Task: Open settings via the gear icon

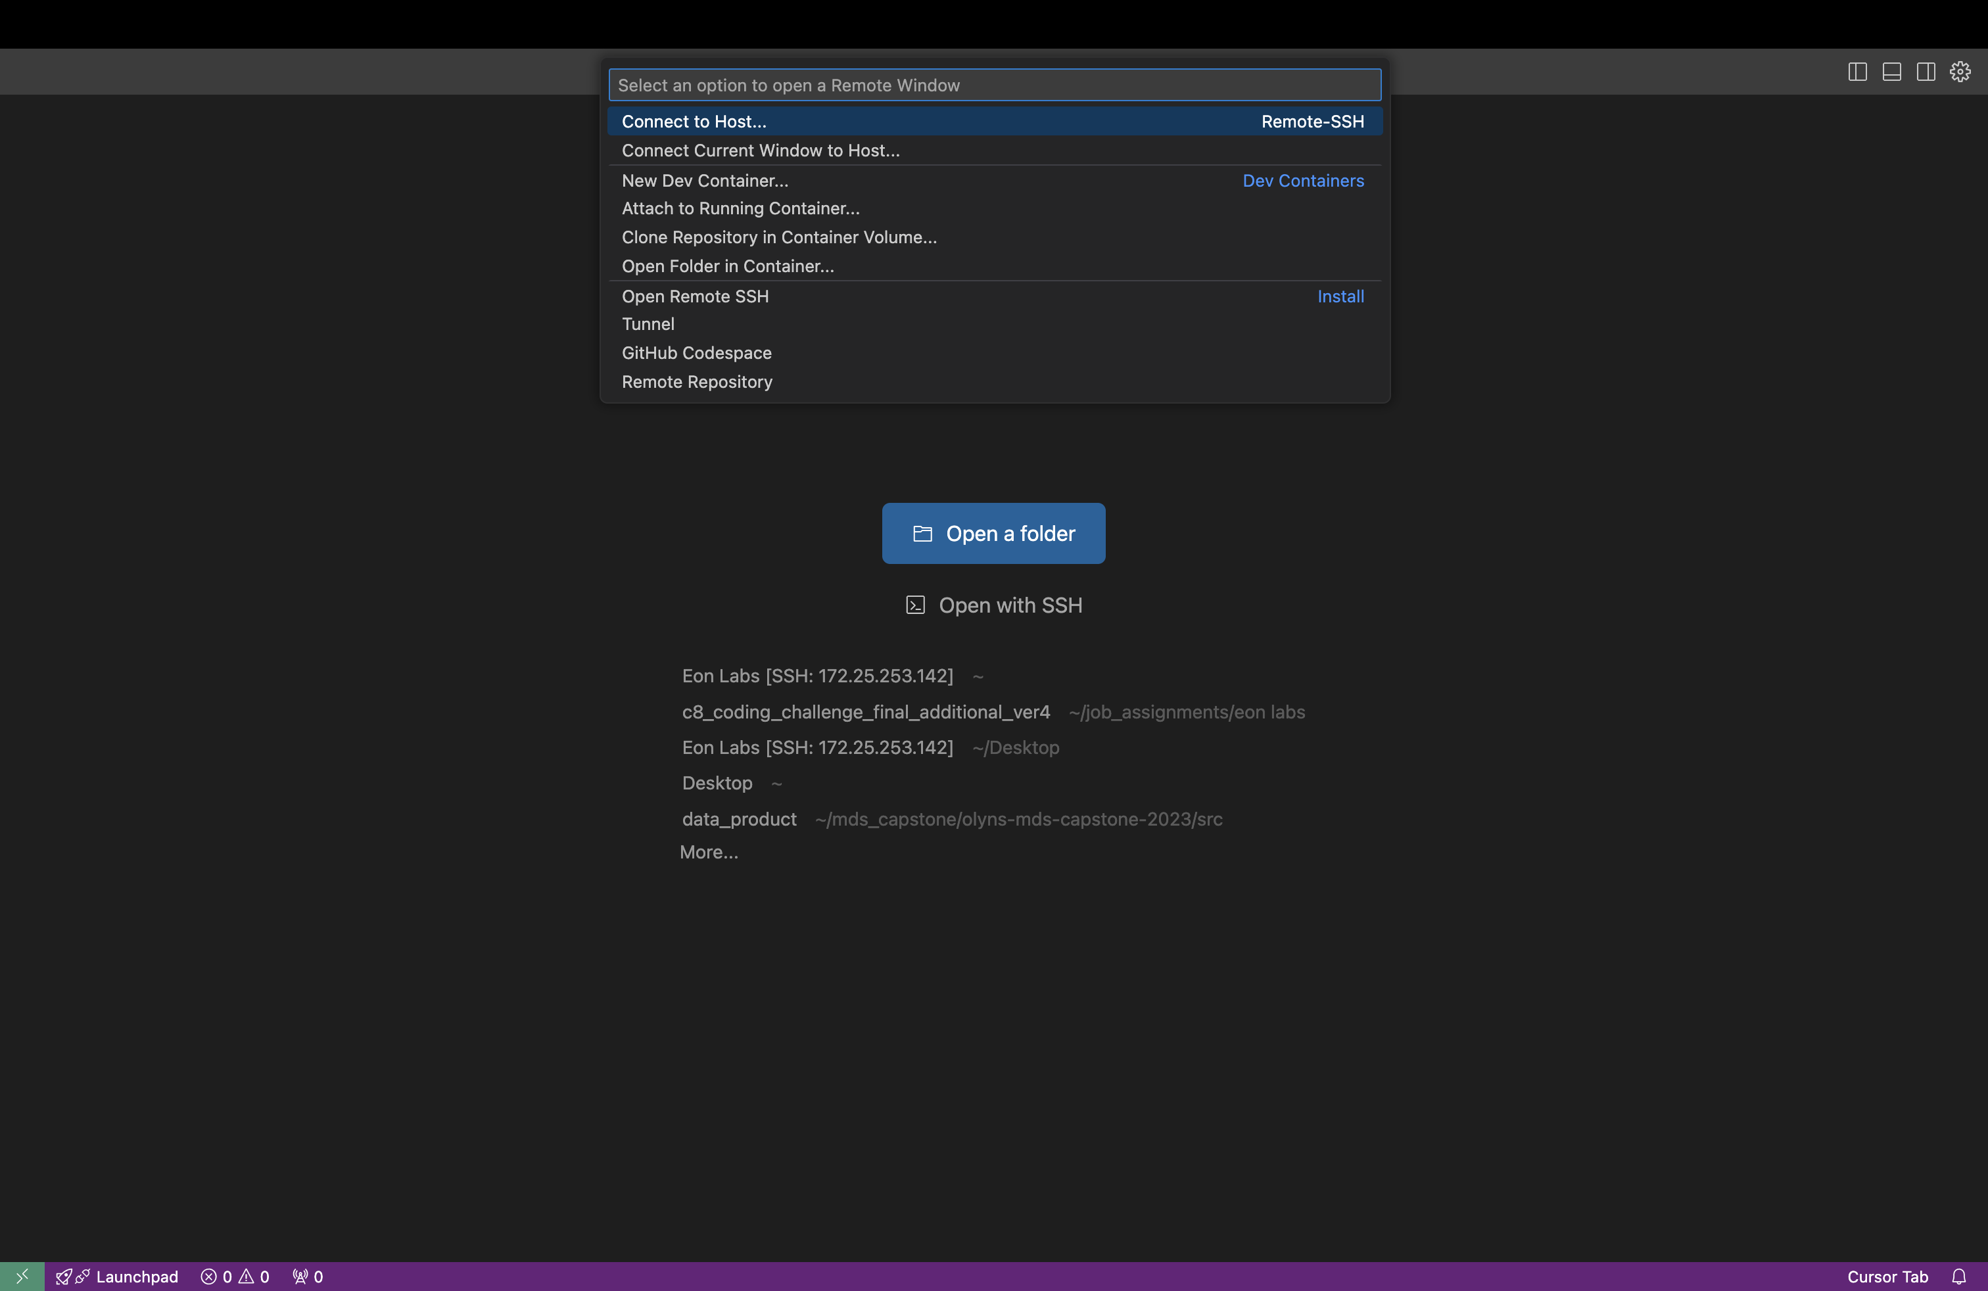Action: click(x=1960, y=72)
